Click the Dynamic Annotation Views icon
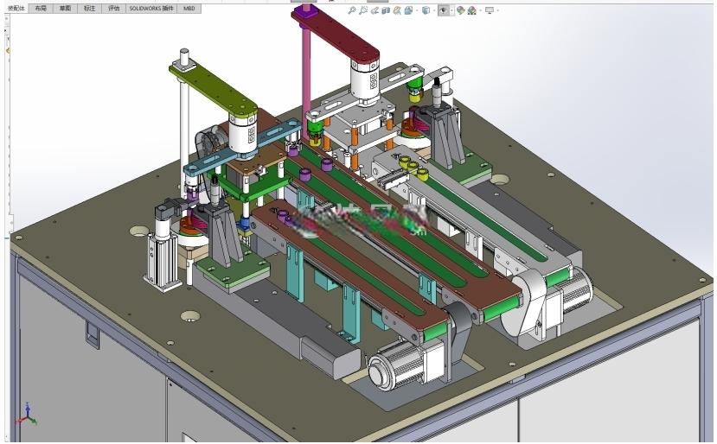Screen dimensions: 717x444 (397, 10)
